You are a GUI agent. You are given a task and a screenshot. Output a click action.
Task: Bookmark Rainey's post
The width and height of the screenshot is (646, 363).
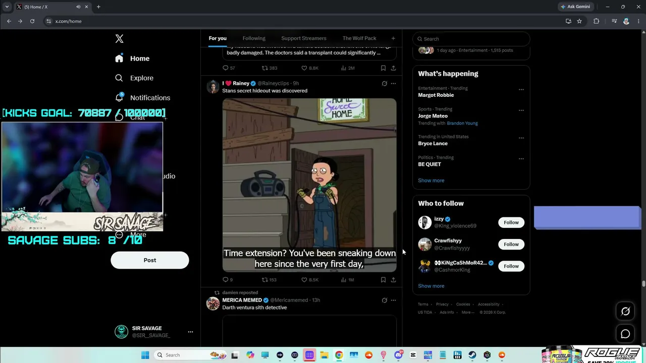pos(383,280)
